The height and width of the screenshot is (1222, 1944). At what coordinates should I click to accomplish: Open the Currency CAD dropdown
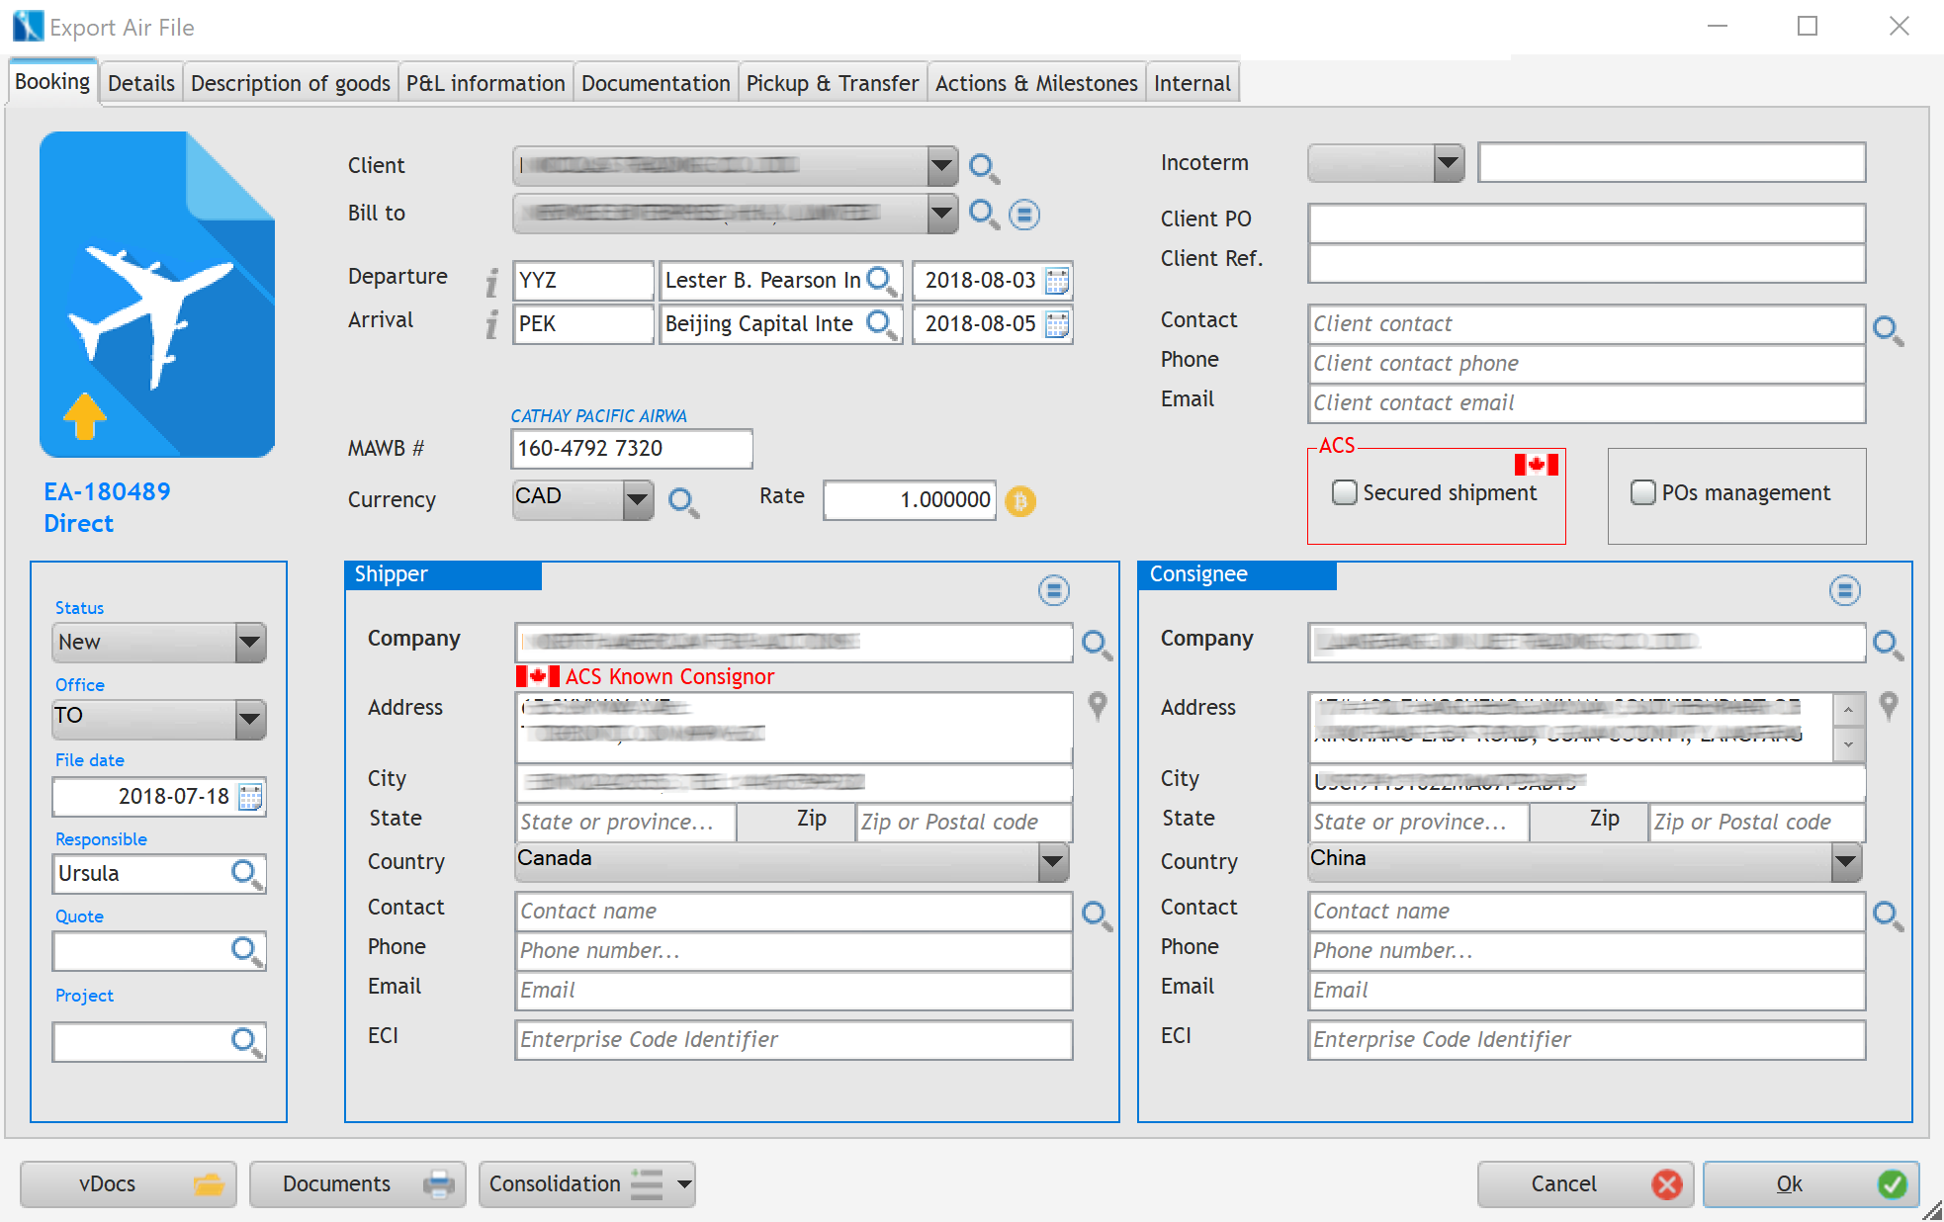tap(638, 500)
